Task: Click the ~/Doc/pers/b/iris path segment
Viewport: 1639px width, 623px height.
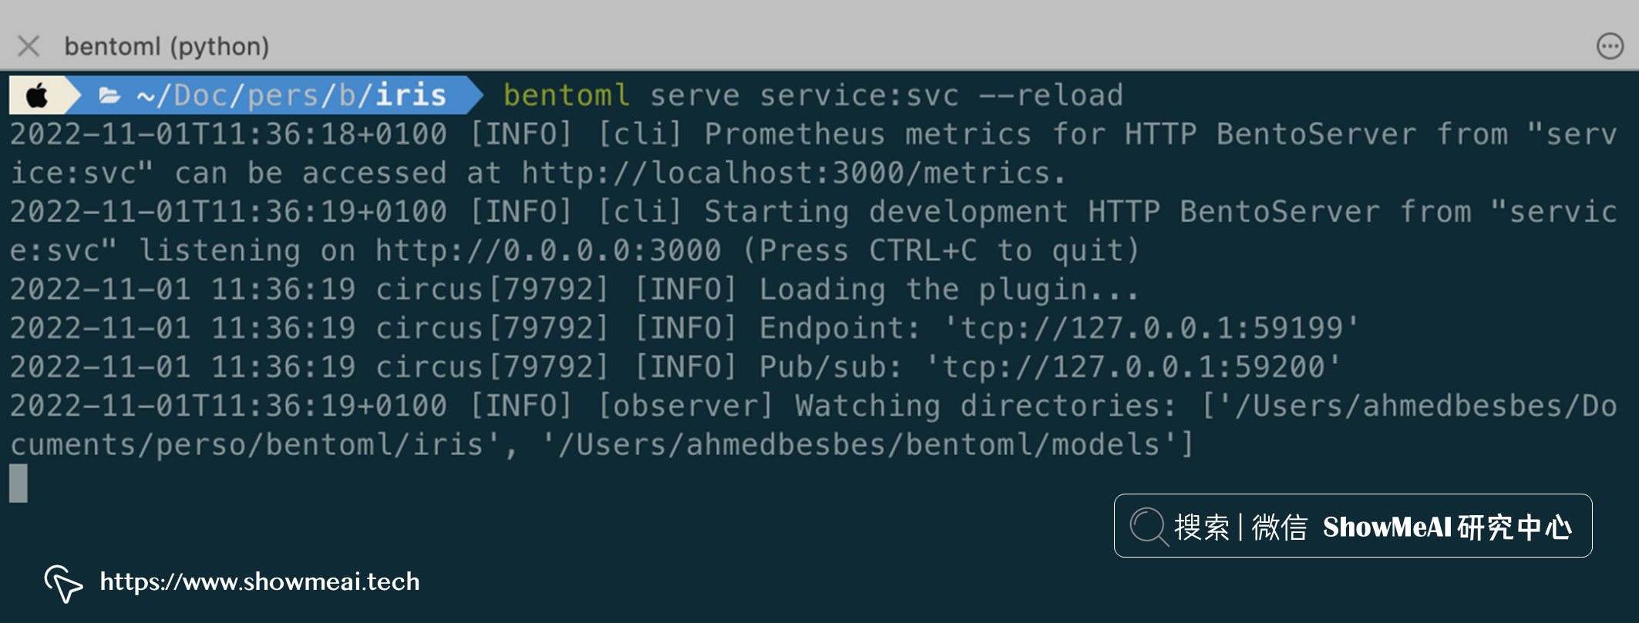Action: pos(291,95)
